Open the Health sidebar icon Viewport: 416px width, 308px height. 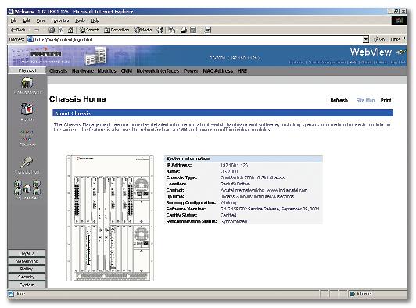pos(27,109)
